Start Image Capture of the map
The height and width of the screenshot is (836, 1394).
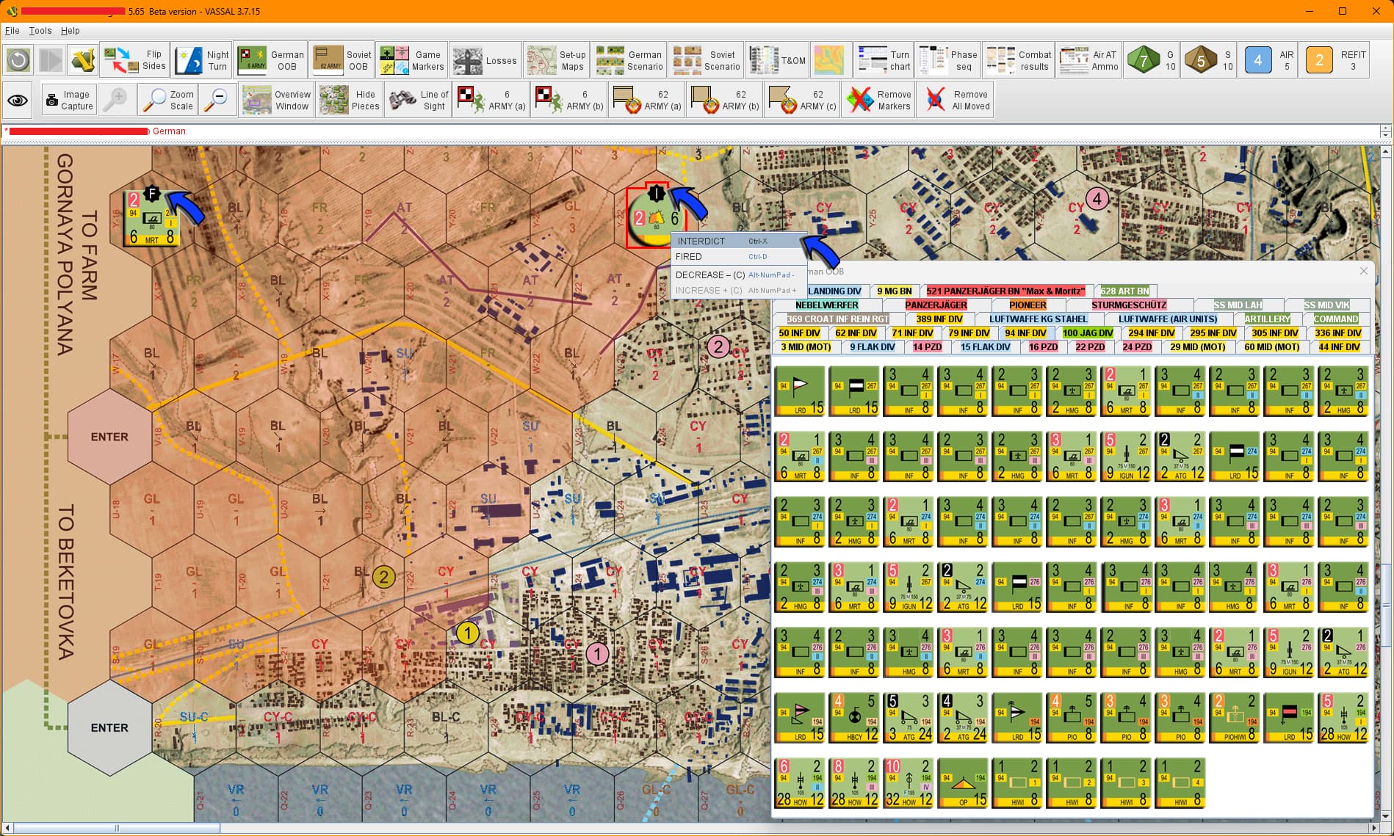[69, 100]
